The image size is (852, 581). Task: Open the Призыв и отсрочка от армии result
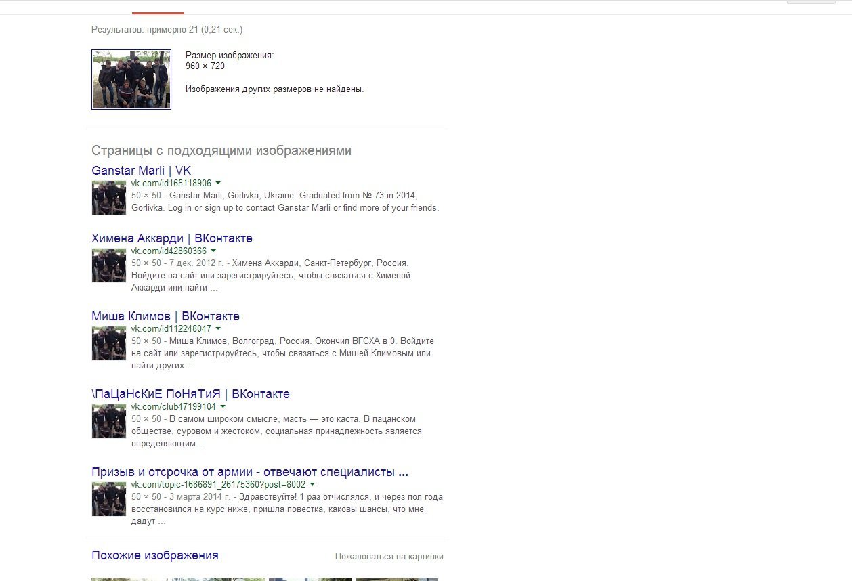(250, 472)
